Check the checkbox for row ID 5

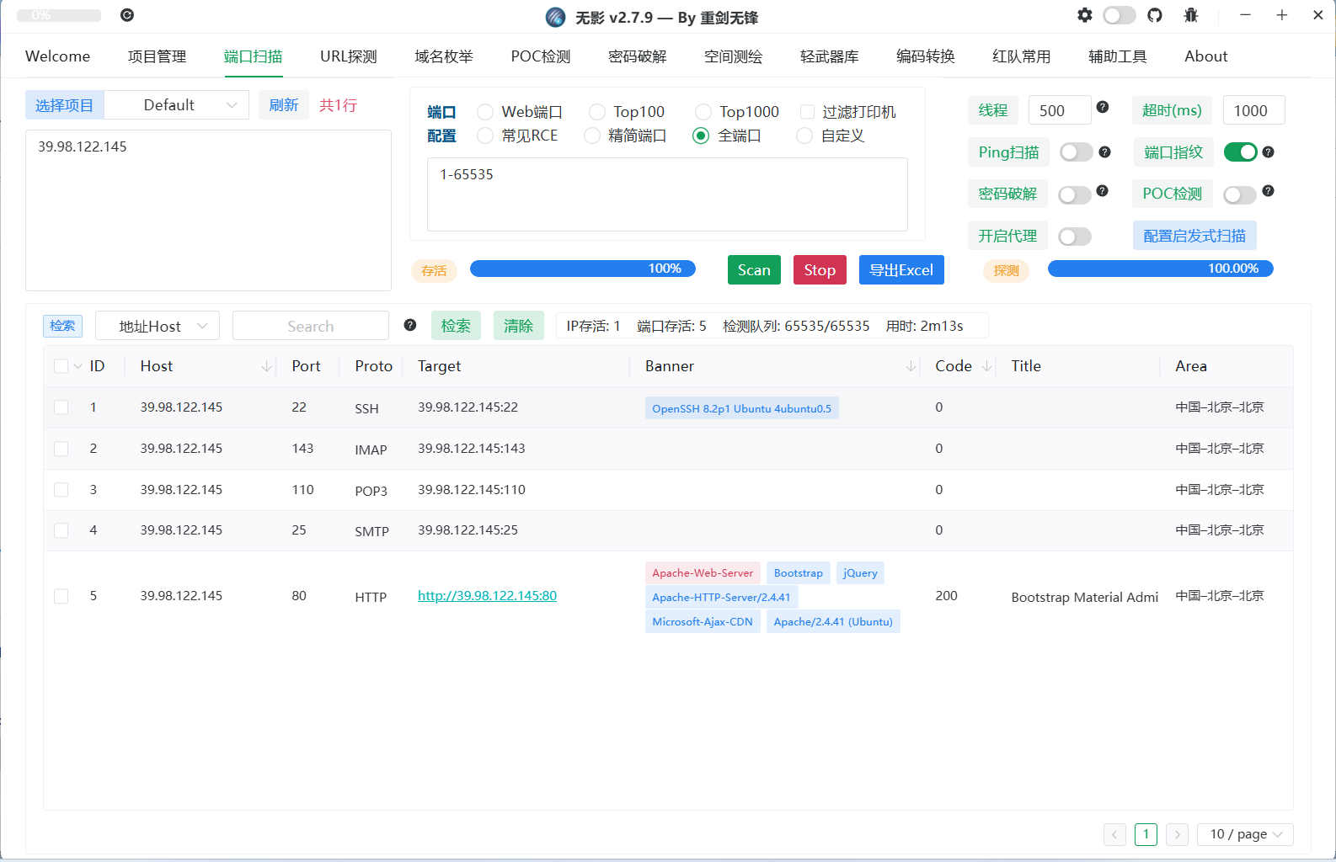pyautogui.click(x=61, y=596)
